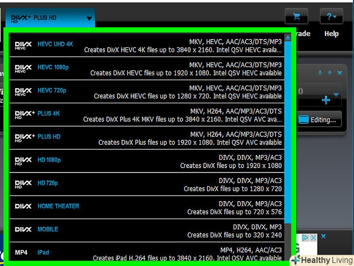Screen dimensions: 354x266
Task: Select the HD 720p profile
Action: point(146,184)
